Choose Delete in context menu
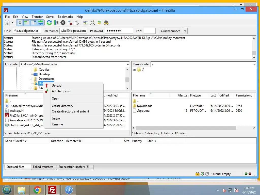260x195 pixels. click(73, 119)
